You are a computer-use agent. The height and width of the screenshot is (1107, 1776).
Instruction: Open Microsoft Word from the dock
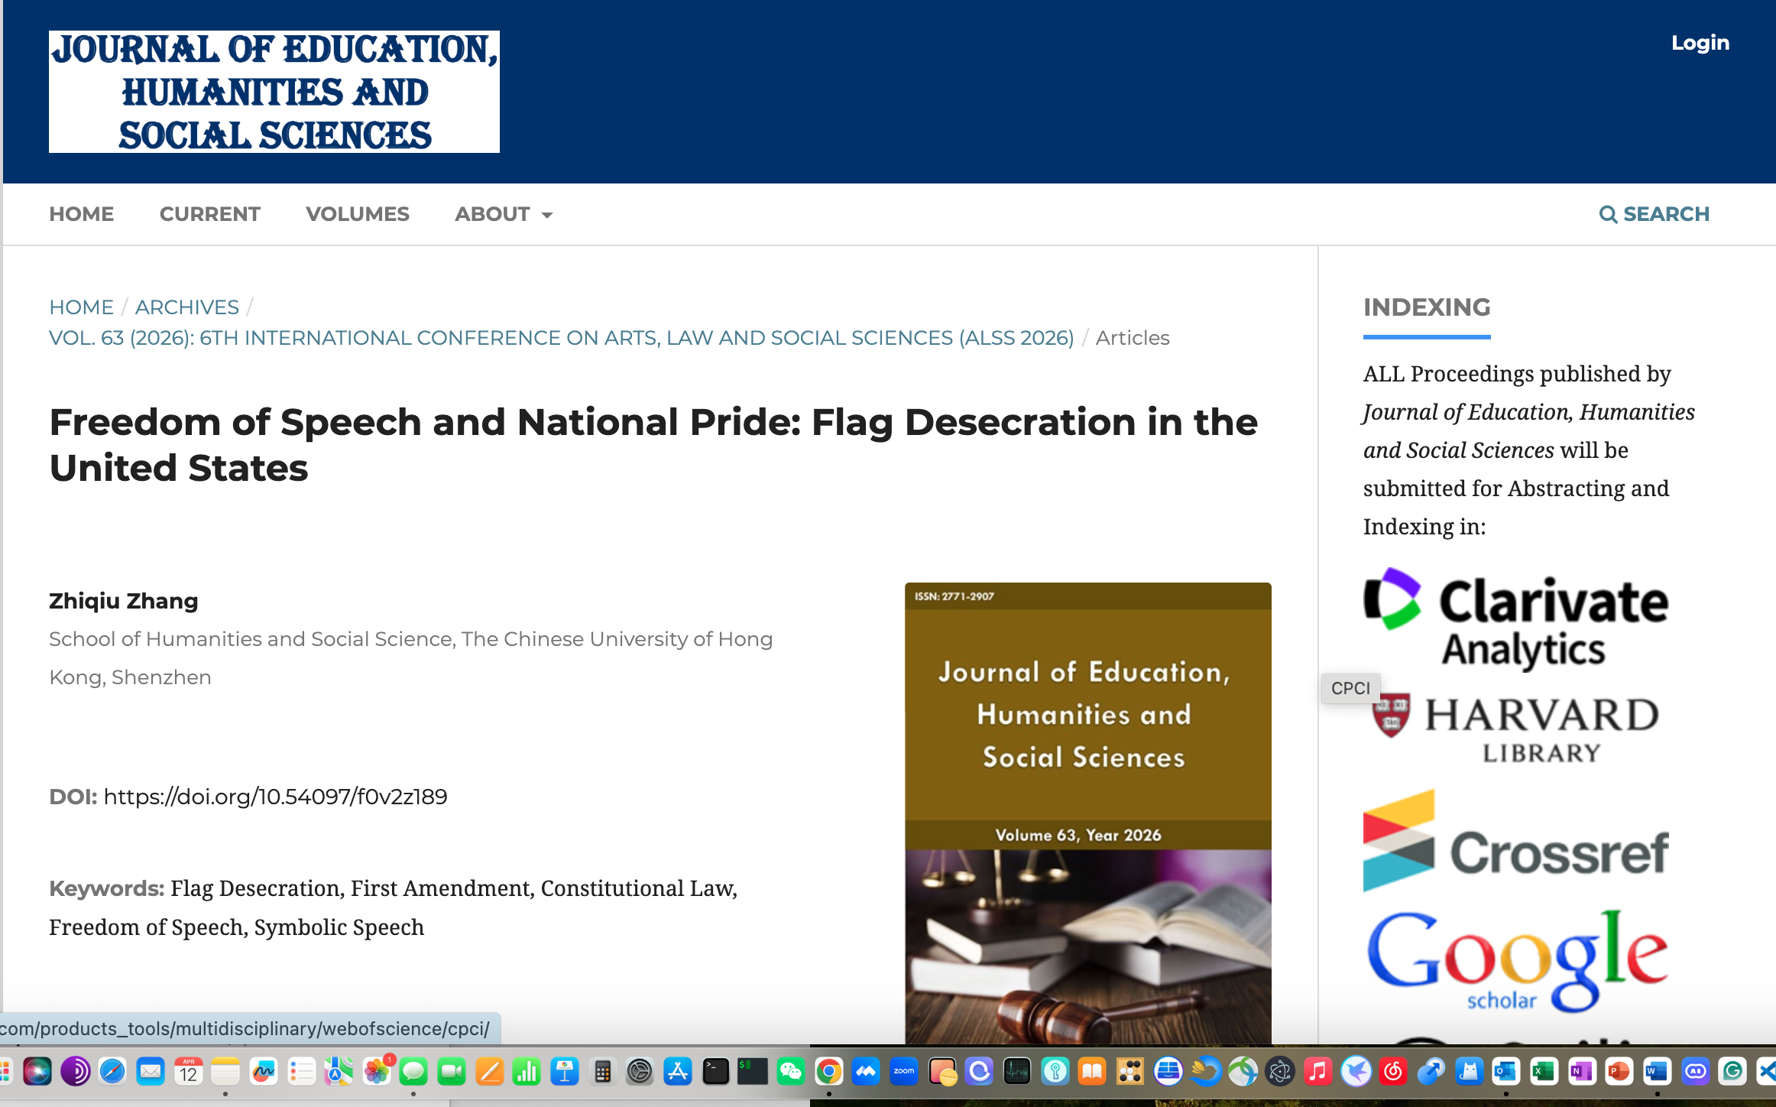click(x=1657, y=1072)
